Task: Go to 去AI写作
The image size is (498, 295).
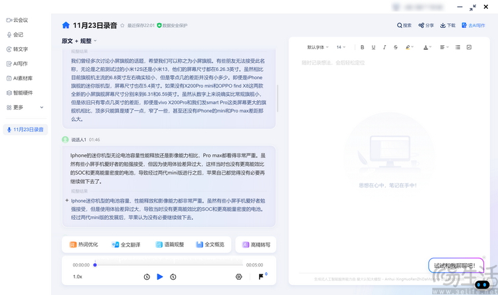Action: [473, 25]
